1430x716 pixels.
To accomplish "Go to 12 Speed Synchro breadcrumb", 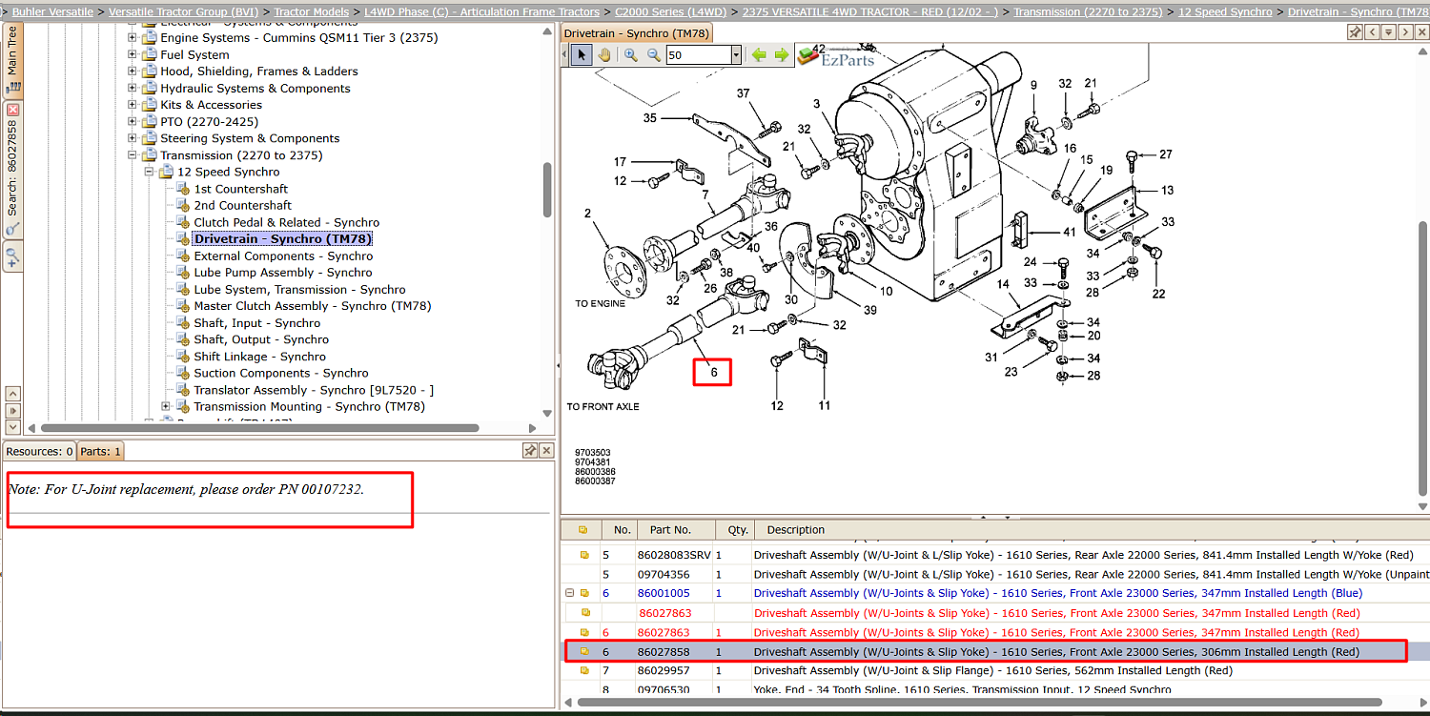I will [x=1225, y=11].
